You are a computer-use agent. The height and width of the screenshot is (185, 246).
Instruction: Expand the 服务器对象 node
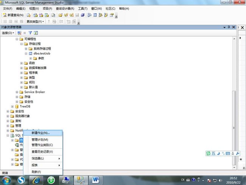coord(8,116)
